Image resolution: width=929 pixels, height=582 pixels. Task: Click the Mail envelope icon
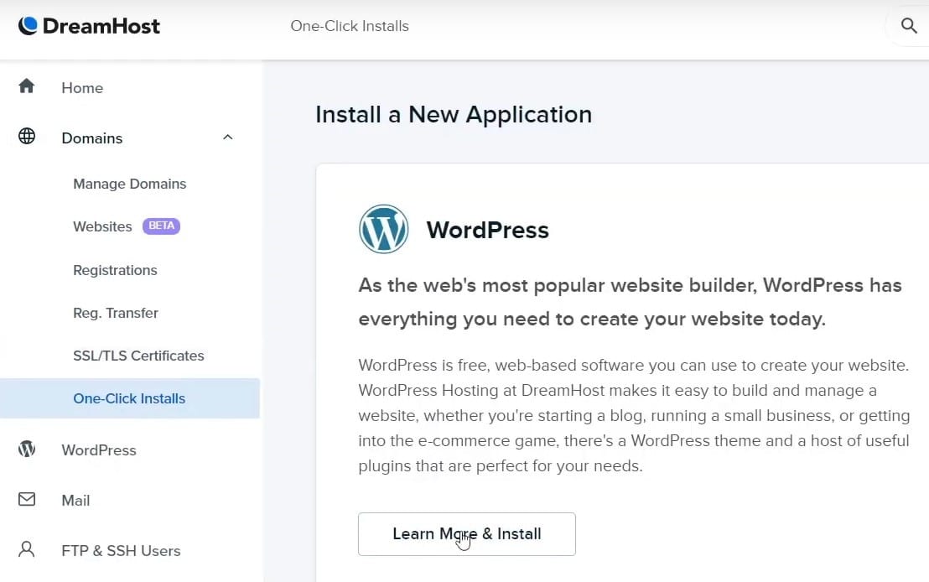pos(27,499)
